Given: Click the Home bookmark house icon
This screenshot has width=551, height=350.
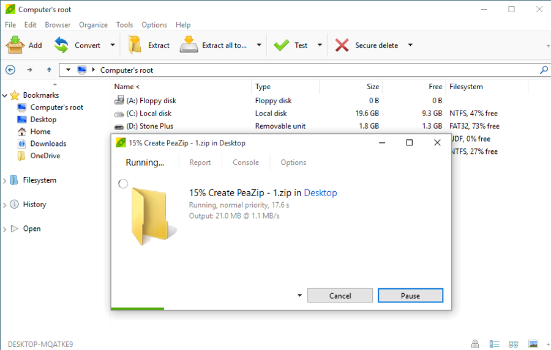Looking at the screenshot, I should (22, 131).
